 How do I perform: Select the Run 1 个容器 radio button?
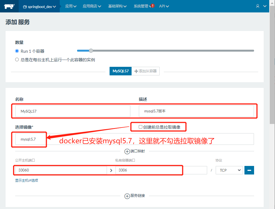[17, 51]
